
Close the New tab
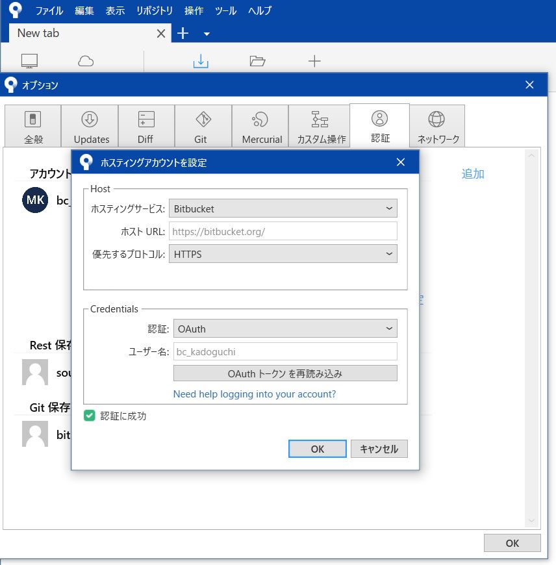pos(161,34)
